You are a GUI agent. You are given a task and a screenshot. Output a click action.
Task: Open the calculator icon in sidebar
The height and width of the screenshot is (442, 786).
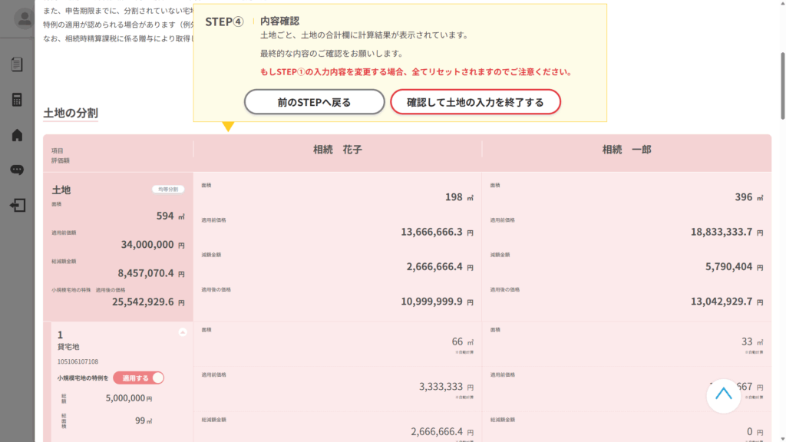[17, 100]
